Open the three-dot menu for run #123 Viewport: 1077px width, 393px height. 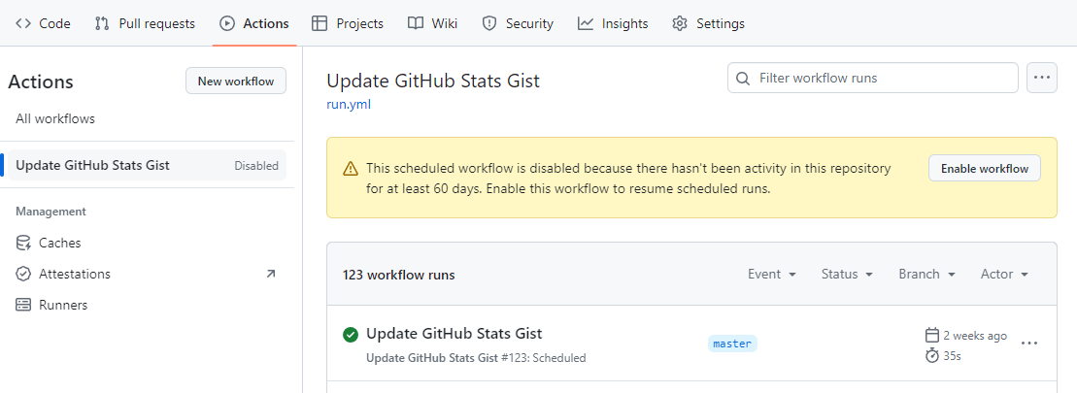(1029, 343)
